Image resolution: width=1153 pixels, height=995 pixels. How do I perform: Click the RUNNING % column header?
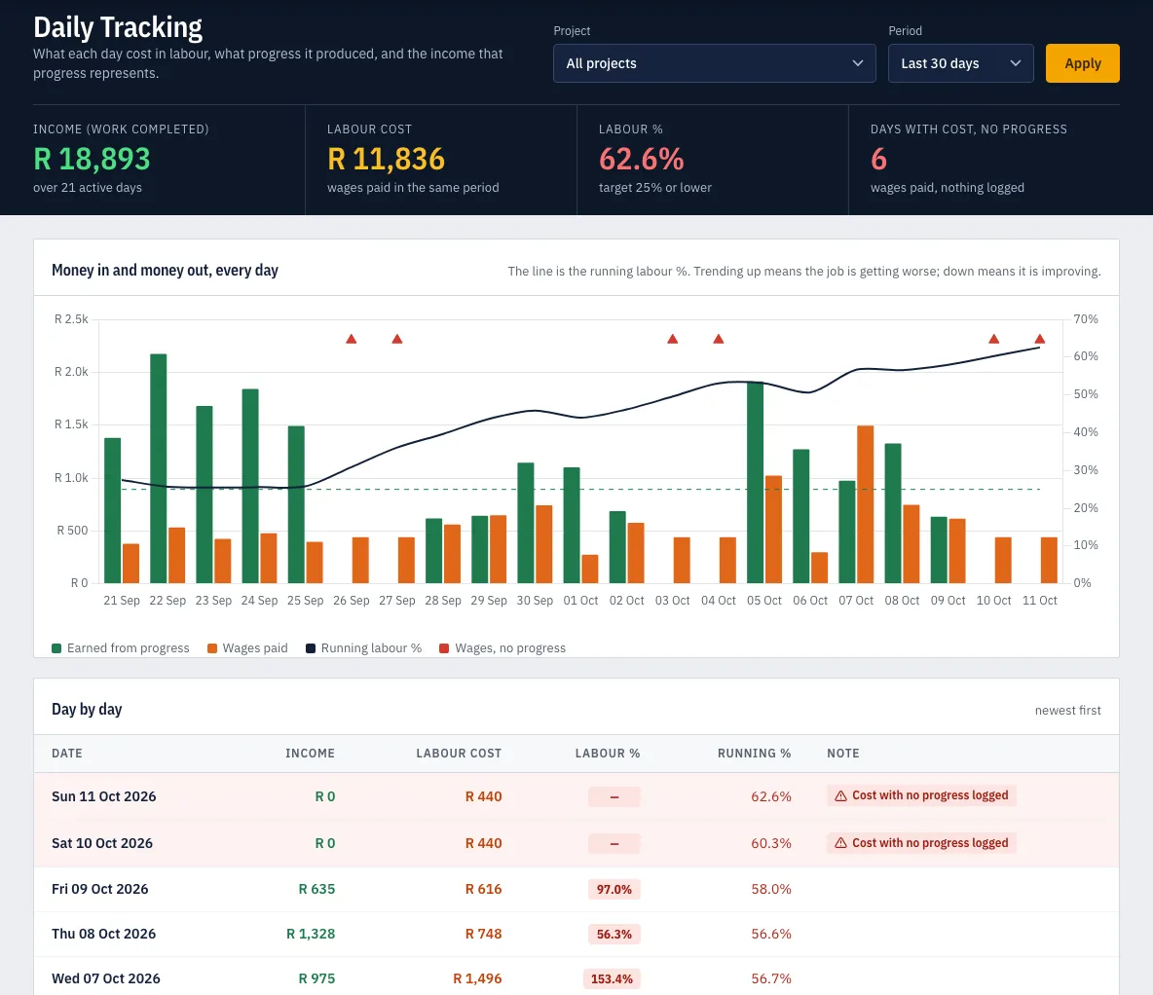pos(754,753)
